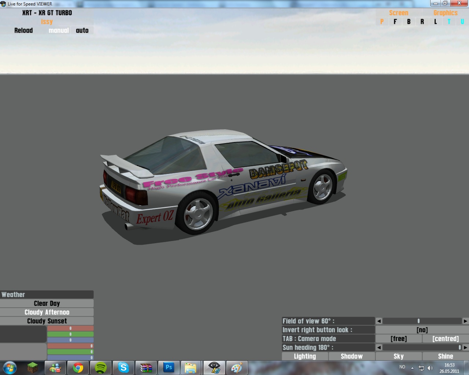Adjust the upper green colour slider
Viewport: 469px width, 375px height.
[70, 334]
